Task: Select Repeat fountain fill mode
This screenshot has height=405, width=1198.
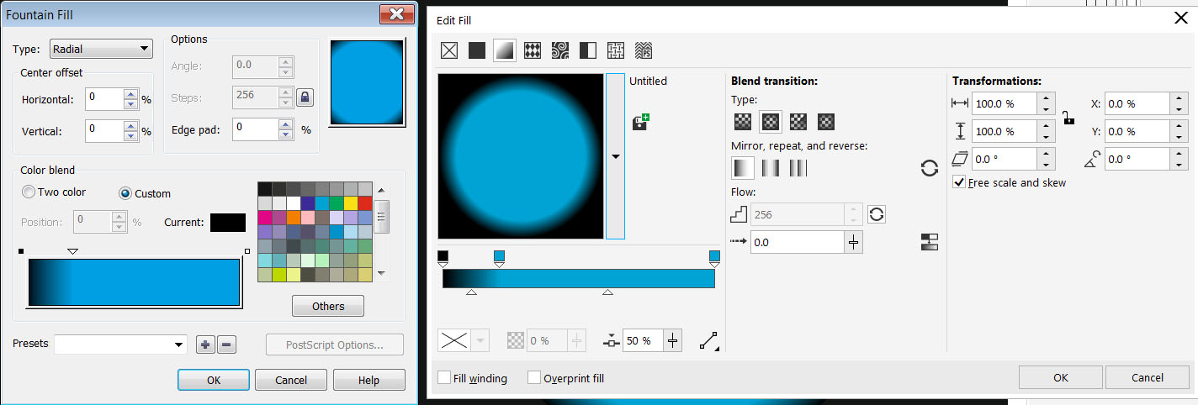Action: [x=798, y=168]
